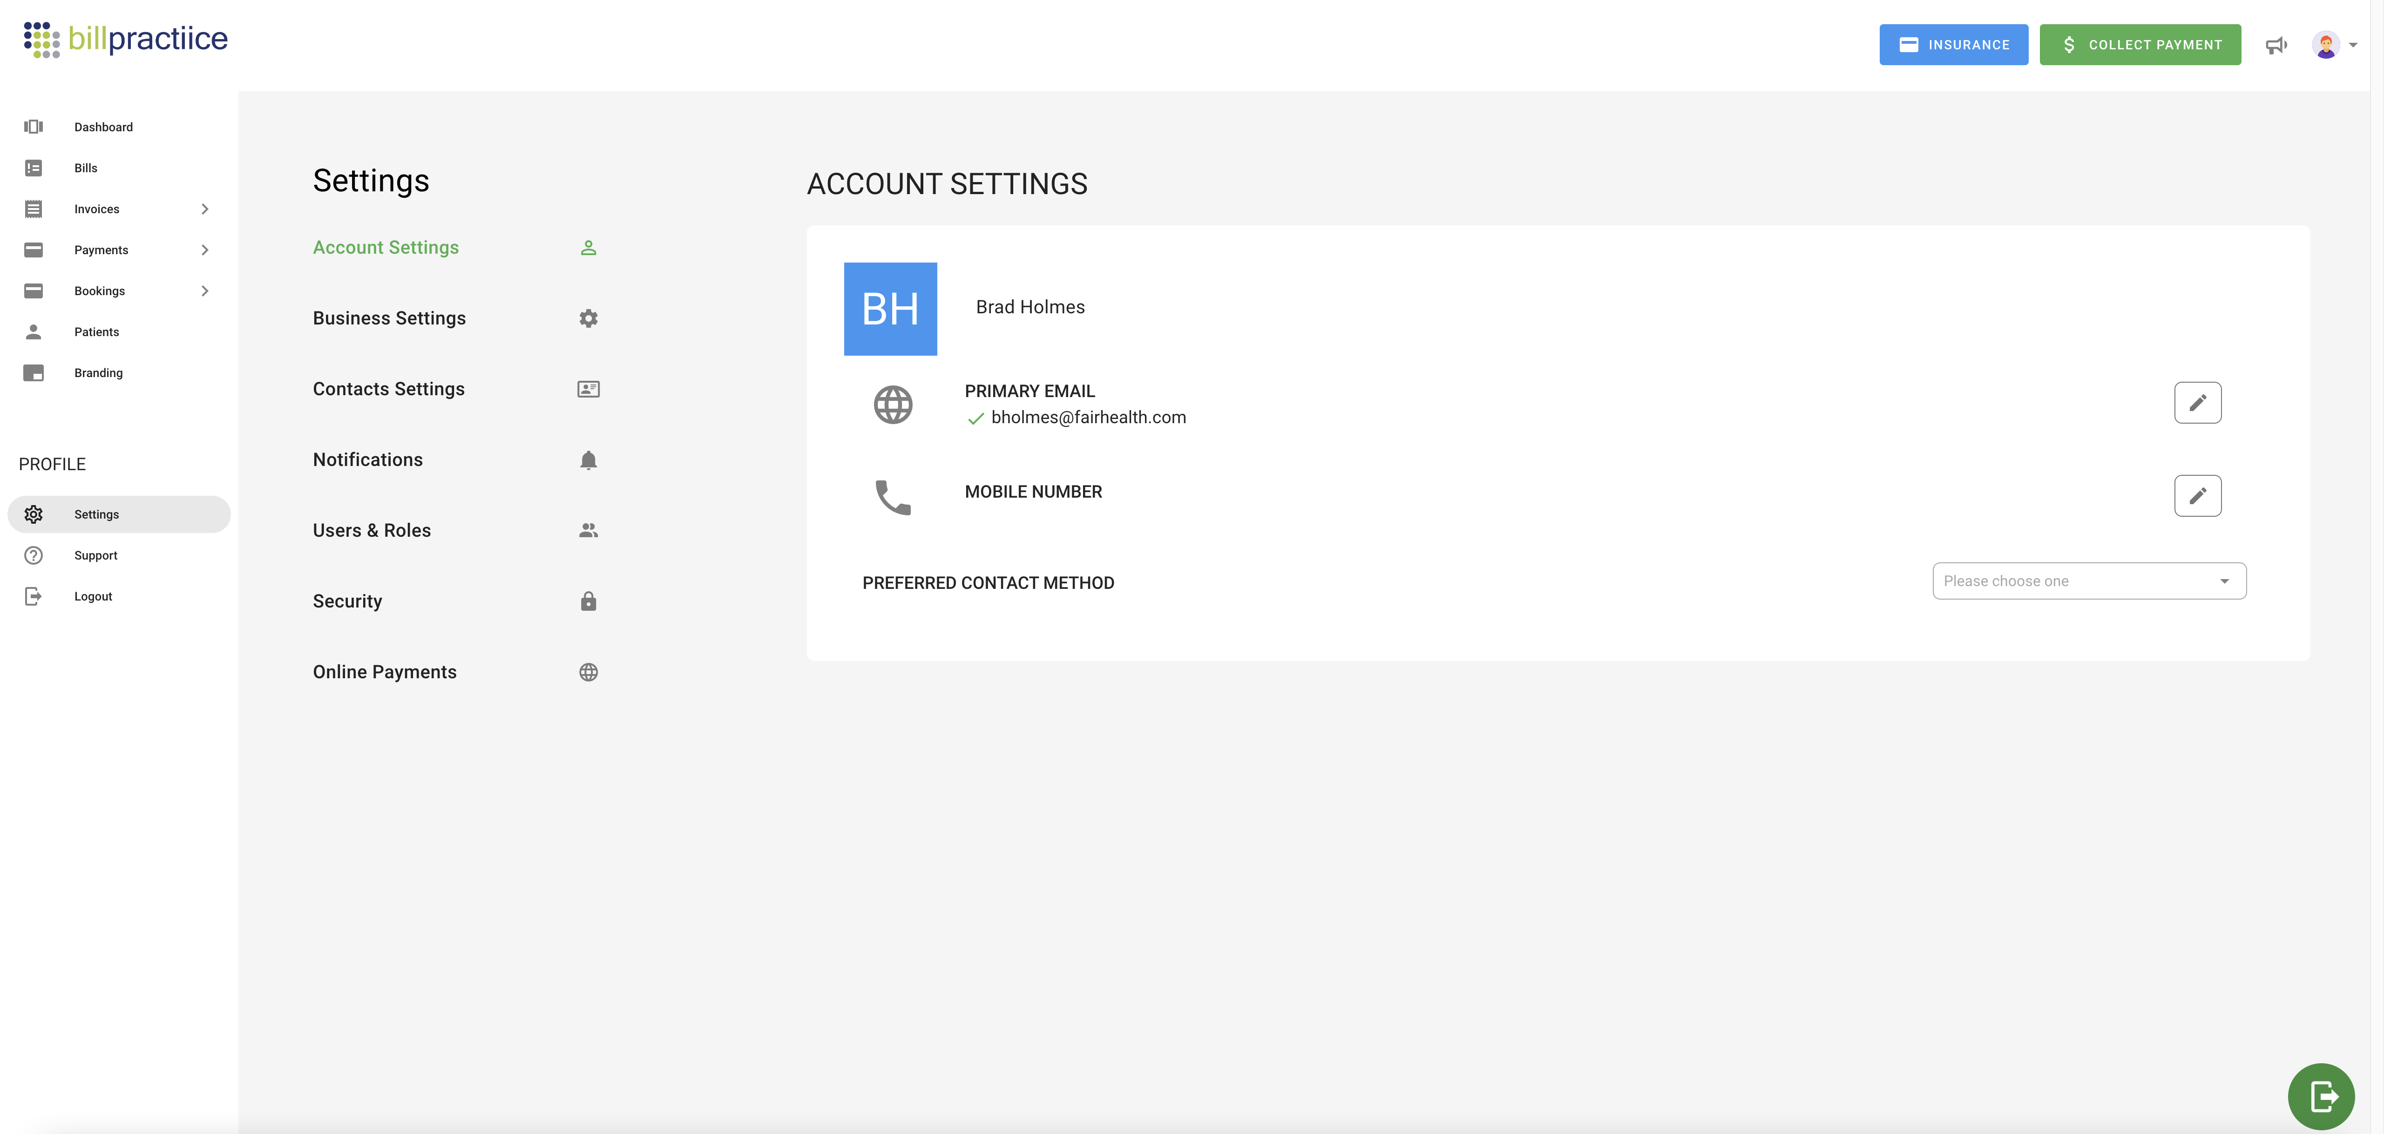Screen dimensions: 2384x1134
Task: Click the green floating logout icon button
Action: point(2321,1096)
